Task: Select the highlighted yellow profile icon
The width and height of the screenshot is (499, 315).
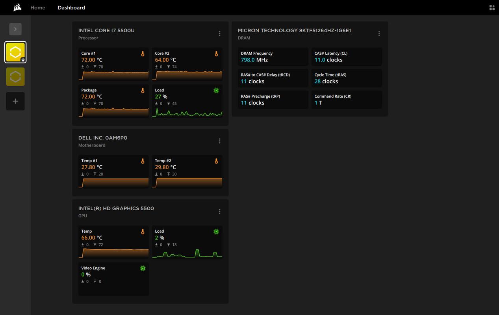Action: (x=15, y=52)
